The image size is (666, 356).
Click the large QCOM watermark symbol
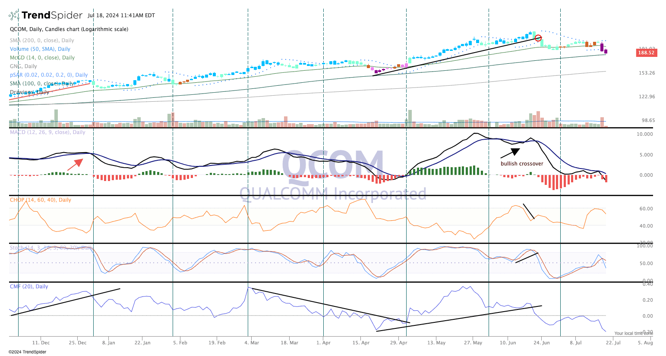(332, 165)
